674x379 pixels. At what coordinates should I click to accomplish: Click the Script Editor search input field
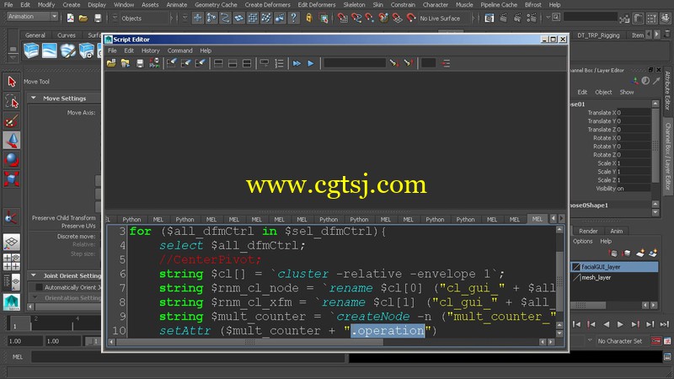pyautogui.click(x=355, y=64)
